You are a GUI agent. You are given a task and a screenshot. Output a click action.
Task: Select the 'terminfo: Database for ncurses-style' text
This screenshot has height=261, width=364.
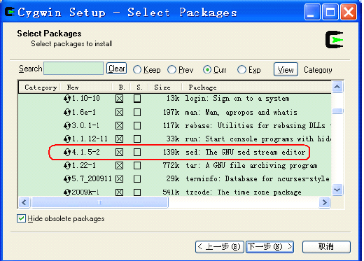pyautogui.click(x=258, y=179)
